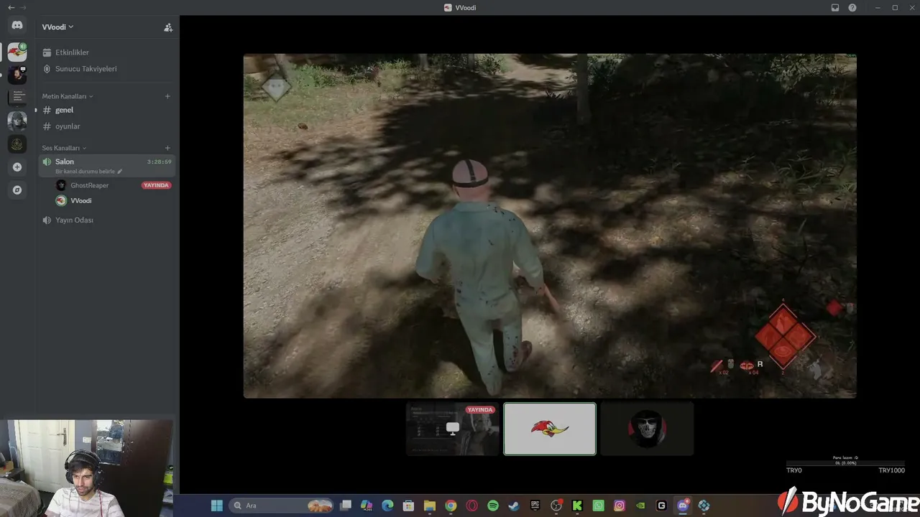Open the Windows Start menu
Viewport: 920px width, 517px height.
point(216,506)
